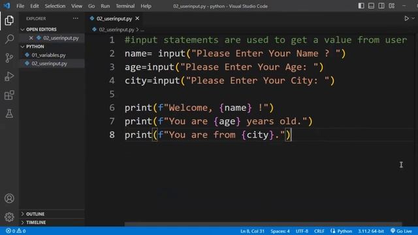
Task: Change encoding via UTF-8 status item
Action: tap(302, 231)
